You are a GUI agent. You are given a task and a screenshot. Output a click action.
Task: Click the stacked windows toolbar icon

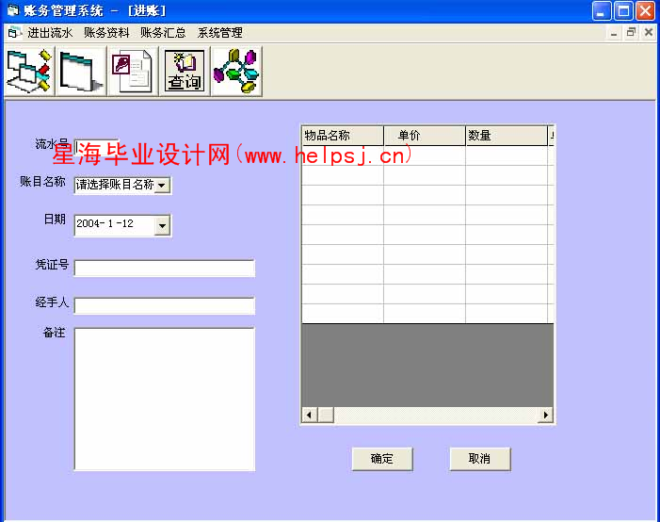81,72
